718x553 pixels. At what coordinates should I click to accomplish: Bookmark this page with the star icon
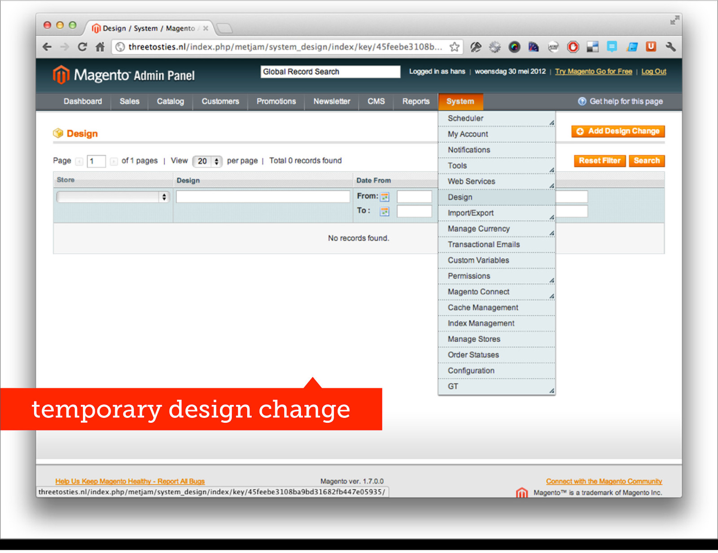tap(455, 47)
